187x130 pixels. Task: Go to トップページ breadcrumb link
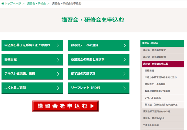[x=13, y=3]
